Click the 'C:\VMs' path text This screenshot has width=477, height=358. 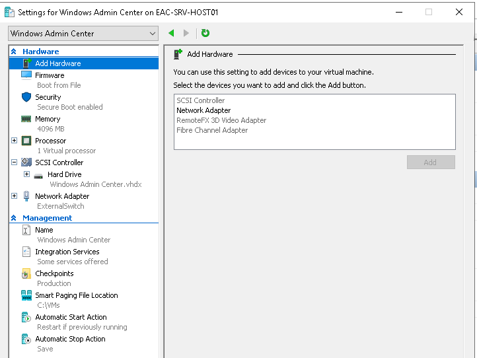click(48, 305)
